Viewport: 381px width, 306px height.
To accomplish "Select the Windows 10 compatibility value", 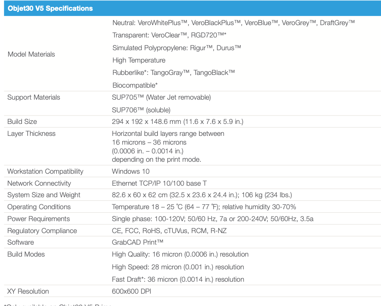I will pos(131,171).
